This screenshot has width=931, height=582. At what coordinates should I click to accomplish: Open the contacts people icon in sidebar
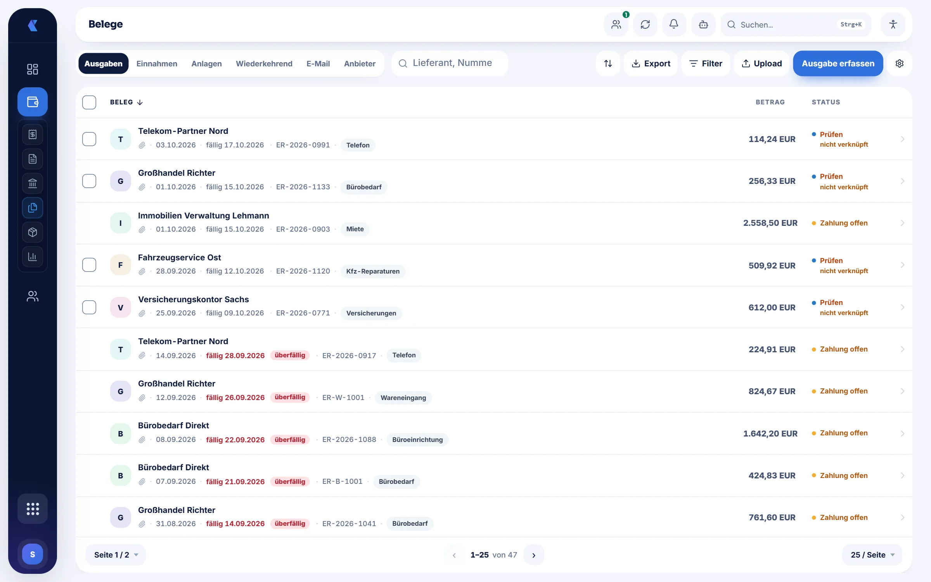pos(33,296)
